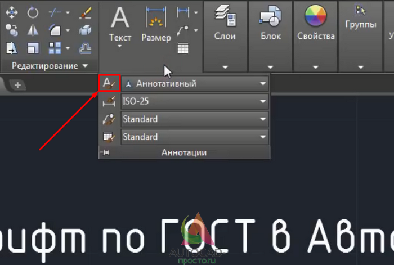Open the Text Style manager icon
The width and height of the screenshot is (394, 265).
click(110, 83)
